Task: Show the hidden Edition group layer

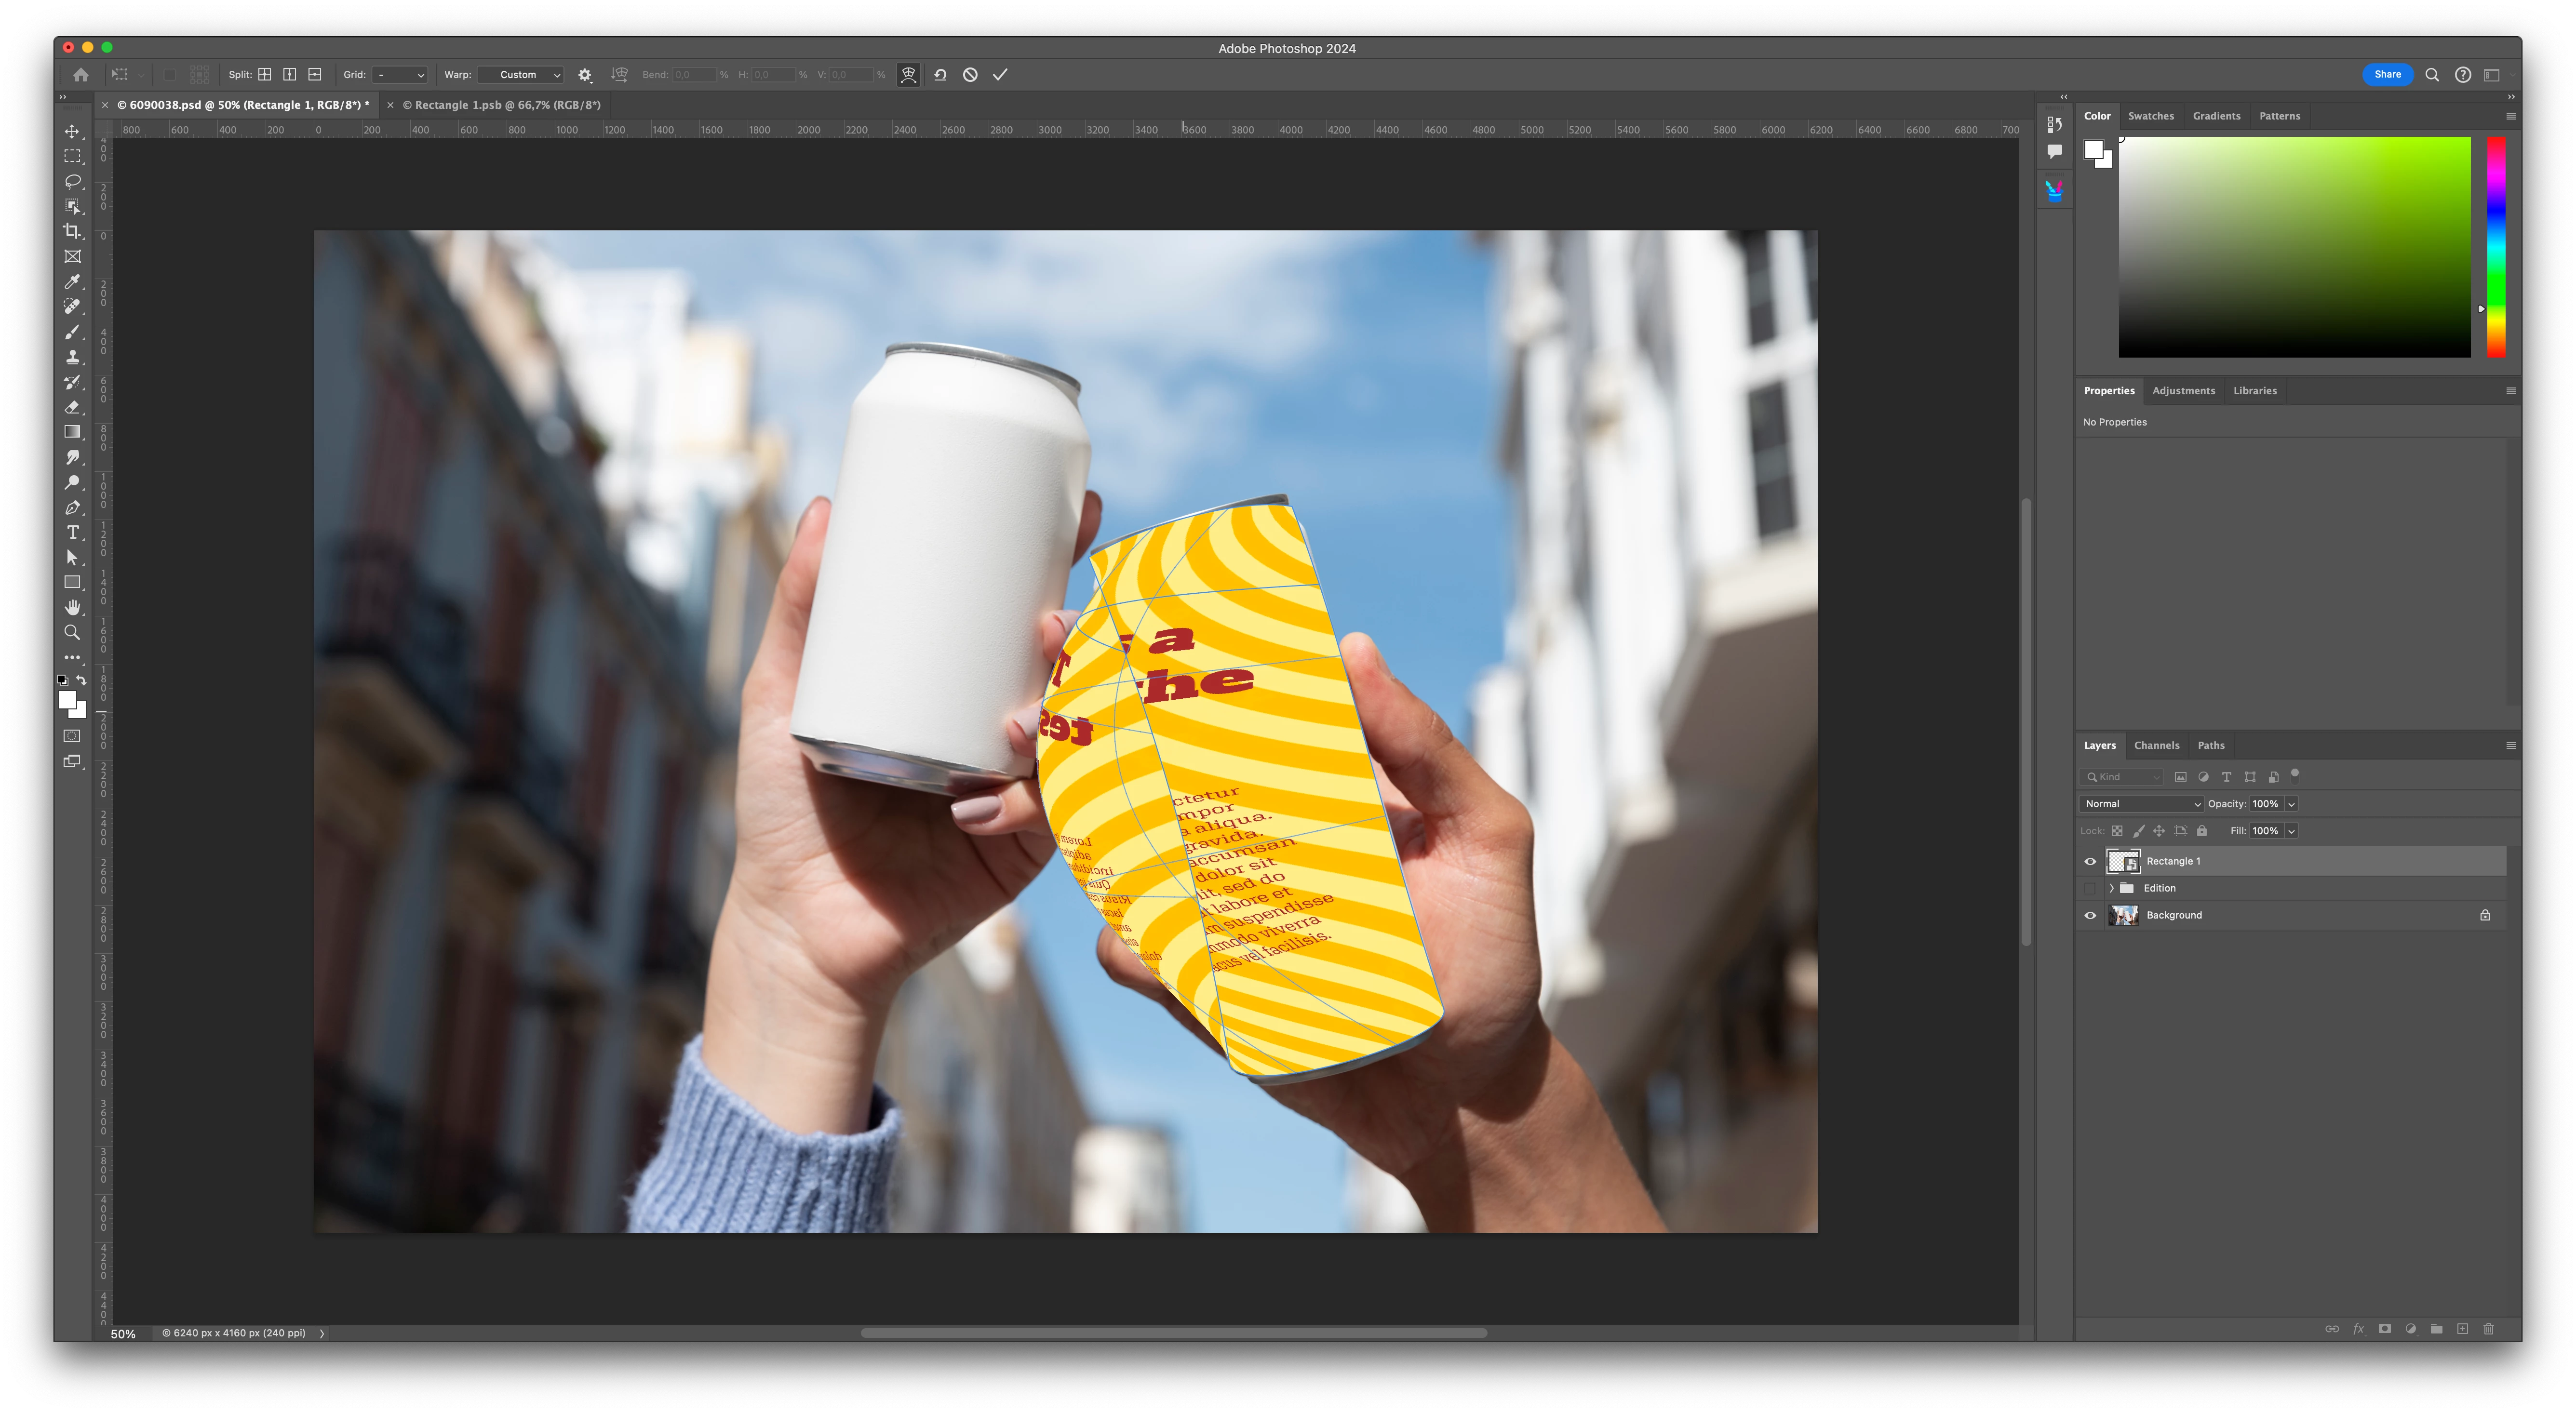Action: click(2090, 888)
